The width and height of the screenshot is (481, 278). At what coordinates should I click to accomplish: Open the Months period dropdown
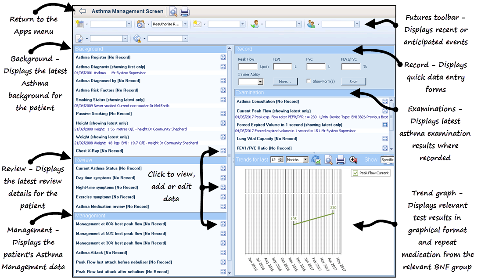[305, 160]
